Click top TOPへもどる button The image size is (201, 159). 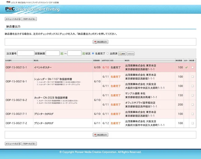pos(29,19)
